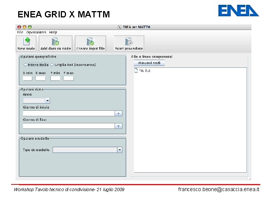Select the File Set tree item
267x200 pixels.
pyautogui.click(x=142, y=70)
